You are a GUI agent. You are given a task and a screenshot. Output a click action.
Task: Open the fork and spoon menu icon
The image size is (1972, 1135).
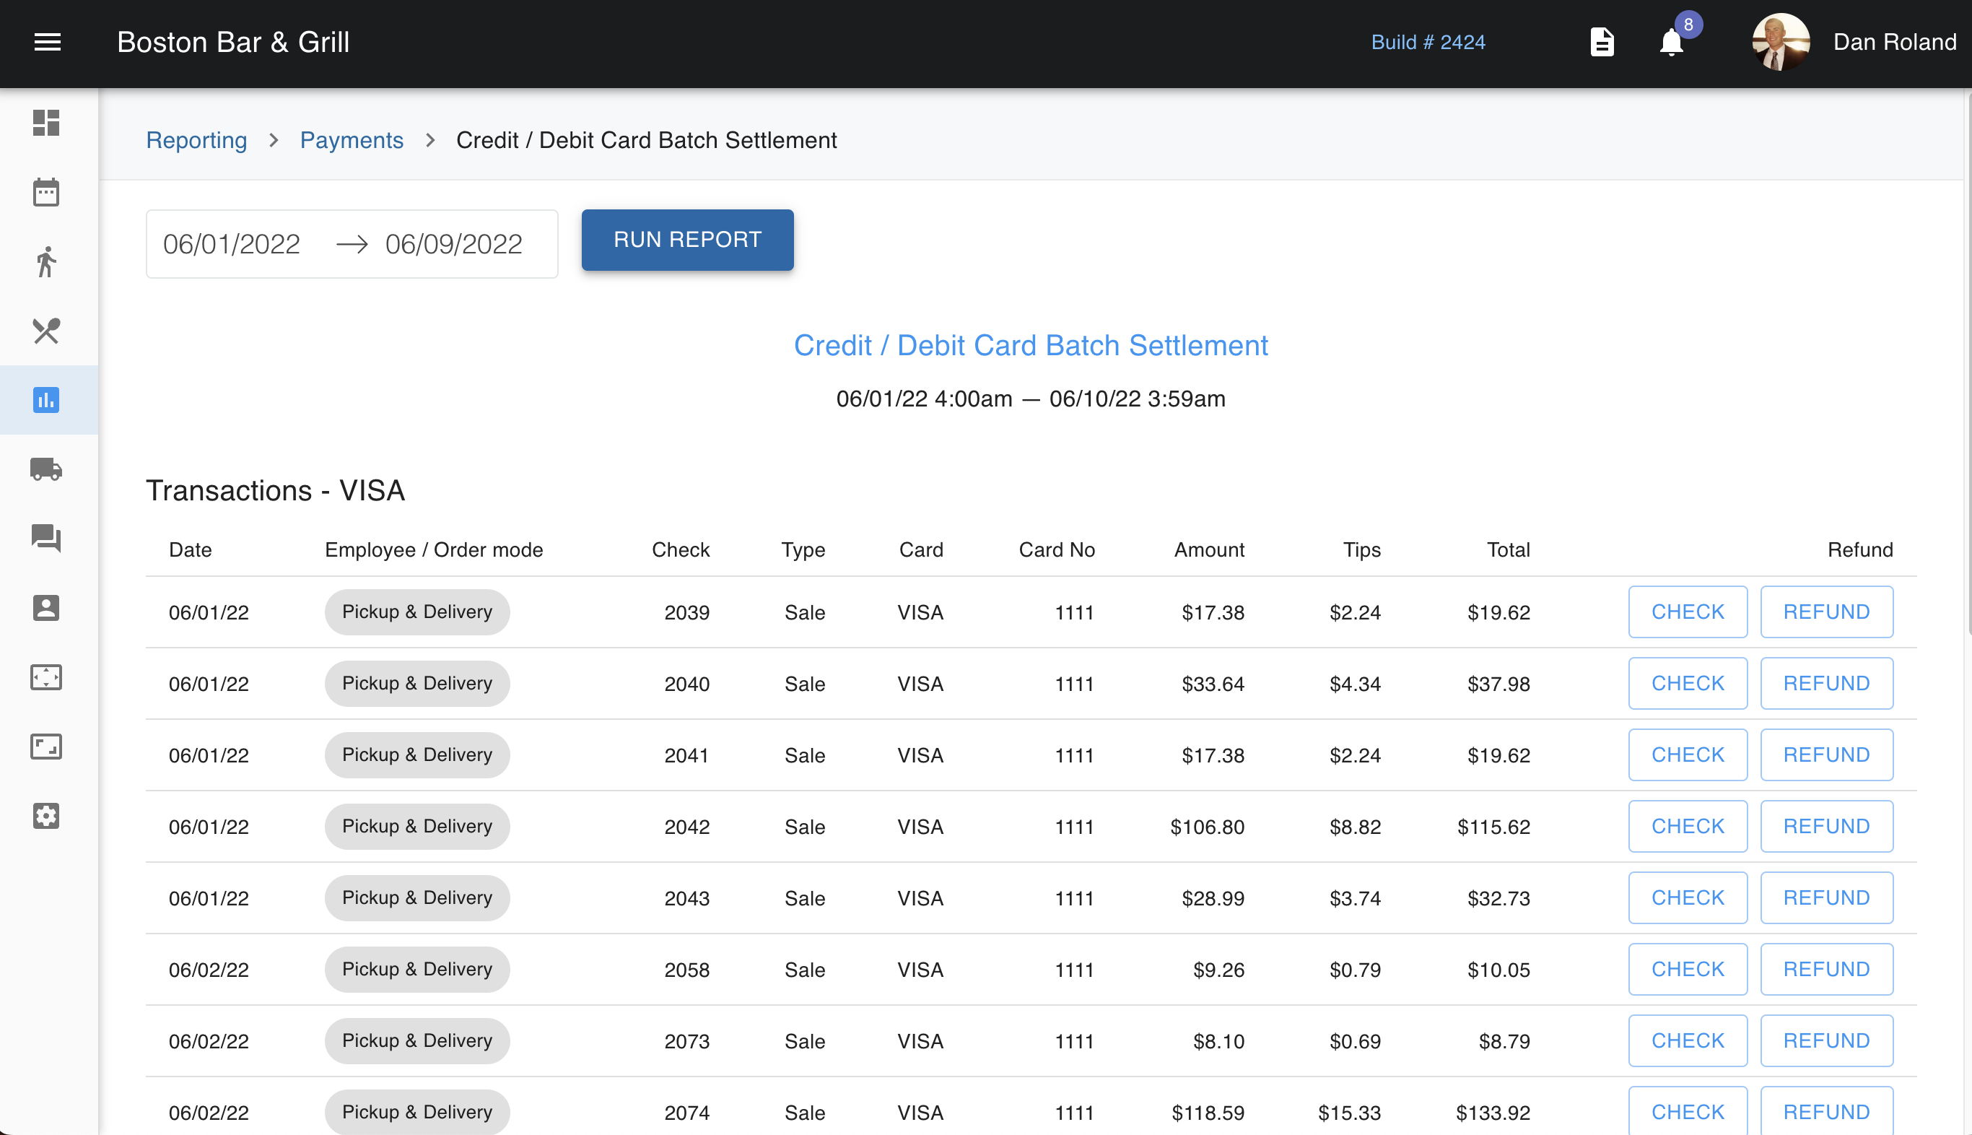coord(46,331)
